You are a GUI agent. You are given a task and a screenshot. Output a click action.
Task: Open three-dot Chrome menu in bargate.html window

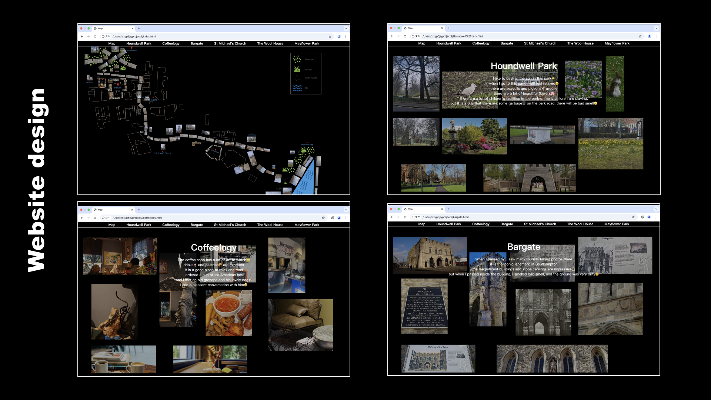(x=656, y=217)
